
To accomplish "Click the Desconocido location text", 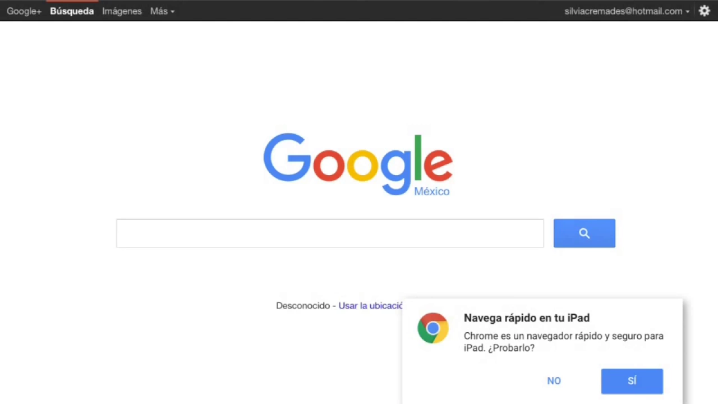I will pos(303,306).
